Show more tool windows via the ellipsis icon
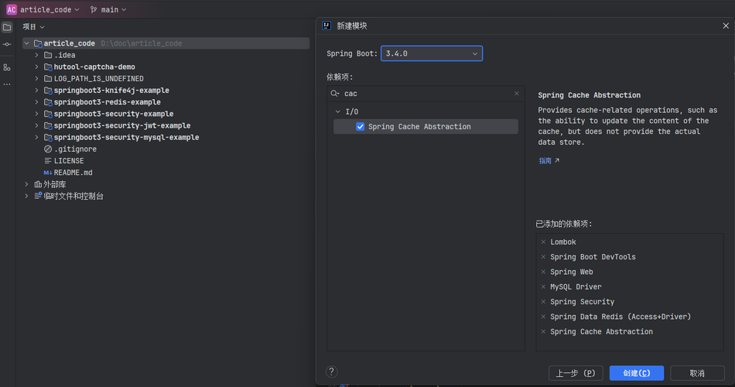Image resolution: width=735 pixels, height=387 pixels. point(7,84)
